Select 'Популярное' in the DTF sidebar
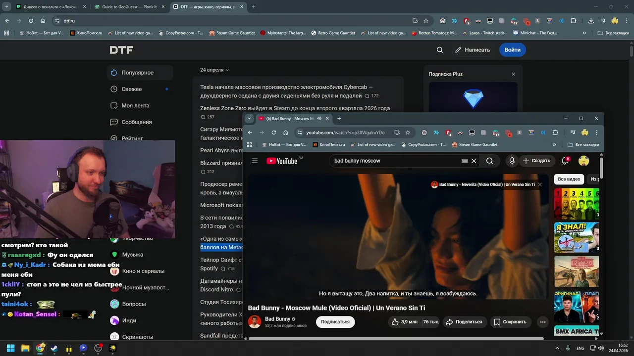Screen dimensions: 634x356 (140, 73)
